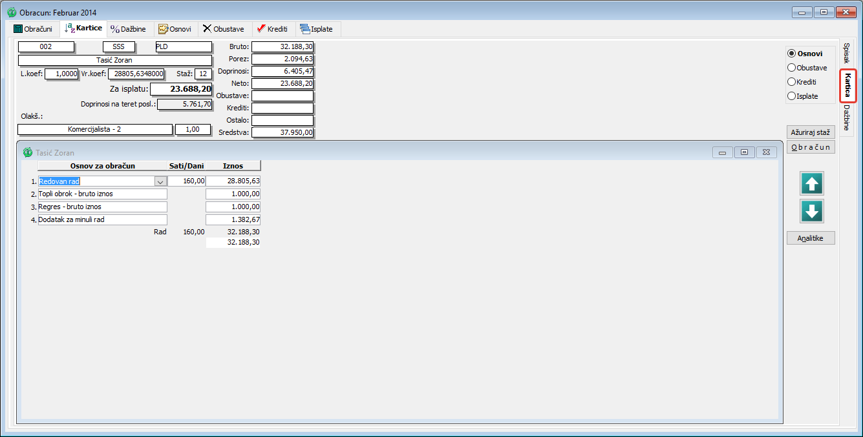Click the Sati/Dani field showing 160,00
This screenshot has width=863, height=437.
pyautogui.click(x=186, y=181)
